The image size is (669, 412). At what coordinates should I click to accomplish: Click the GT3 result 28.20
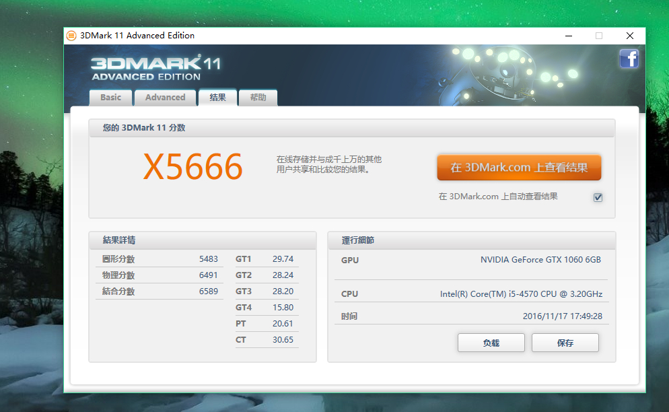click(283, 291)
